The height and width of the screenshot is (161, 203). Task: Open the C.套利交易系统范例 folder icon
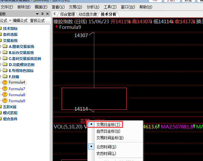click(5, 58)
